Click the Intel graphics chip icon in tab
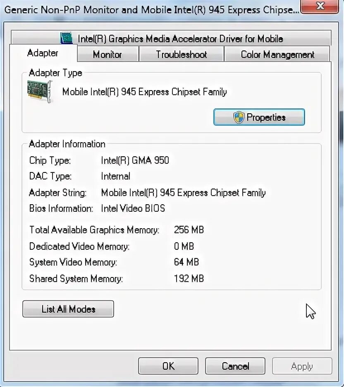Image resolution: width=344 pixels, height=387 pixels. [x=67, y=38]
